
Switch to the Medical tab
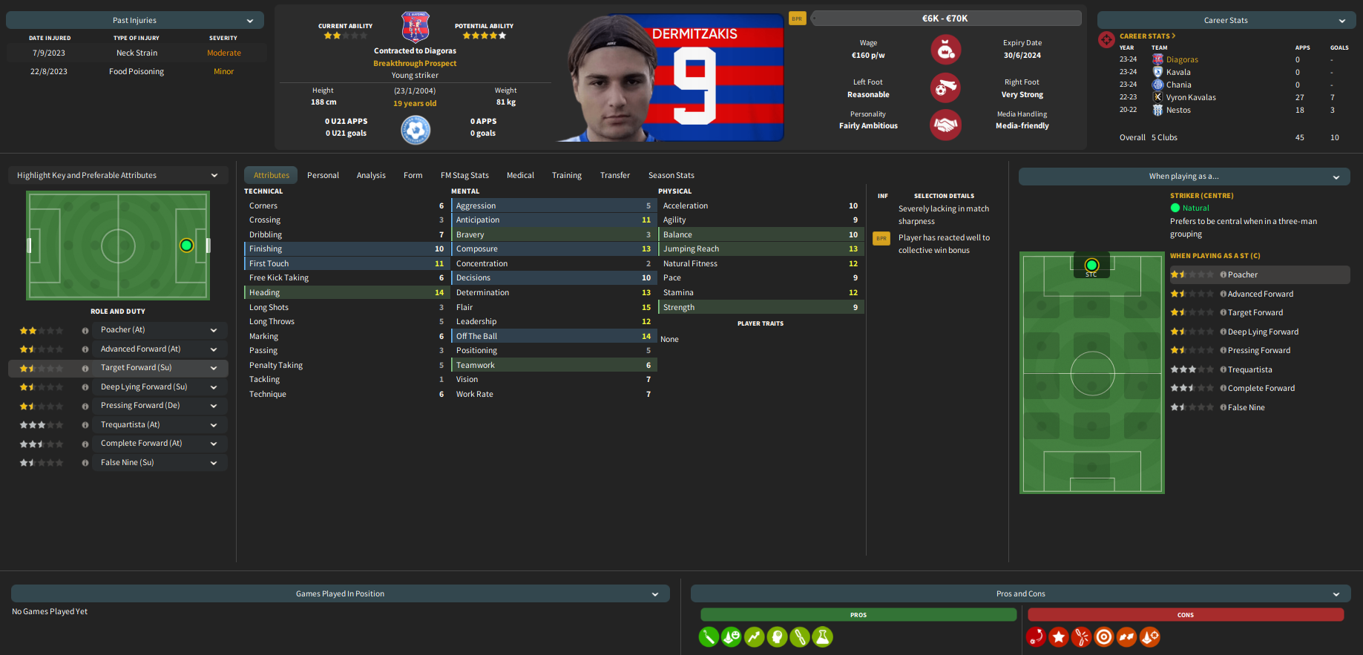tap(520, 175)
